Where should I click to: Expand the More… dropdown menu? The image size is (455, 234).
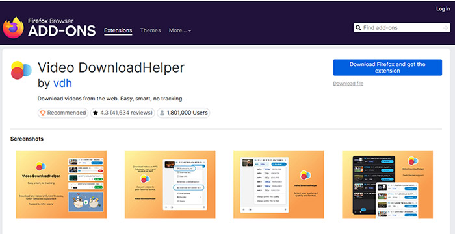tap(180, 30)
